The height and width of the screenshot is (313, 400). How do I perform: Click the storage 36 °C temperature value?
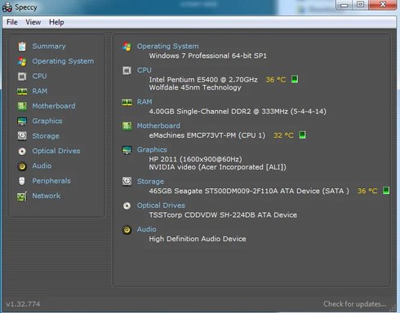(x=367, y=191)
